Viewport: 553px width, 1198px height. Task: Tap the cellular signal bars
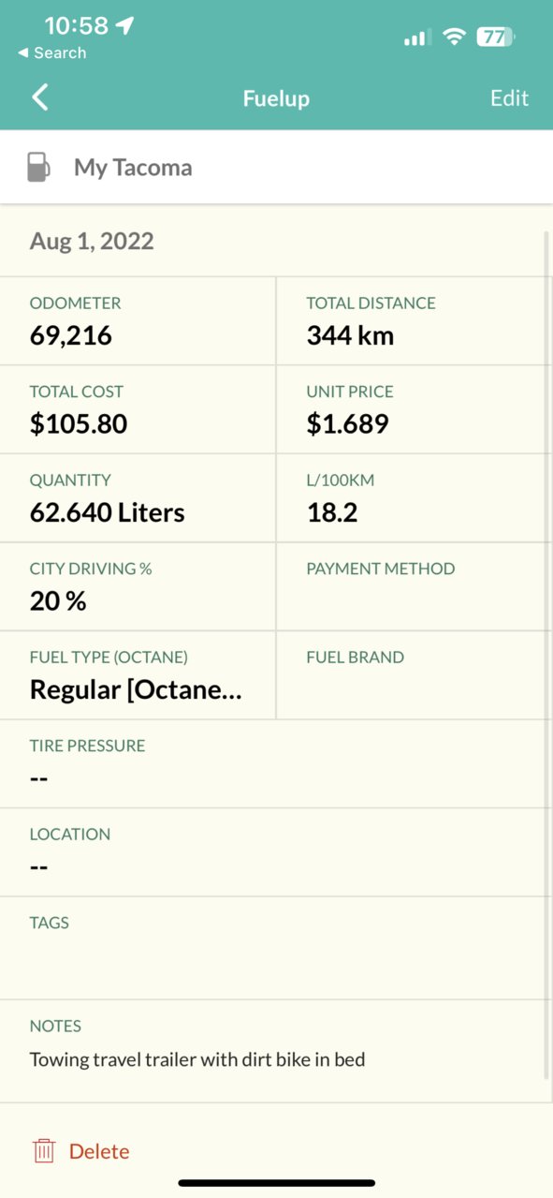coord(416,37)
